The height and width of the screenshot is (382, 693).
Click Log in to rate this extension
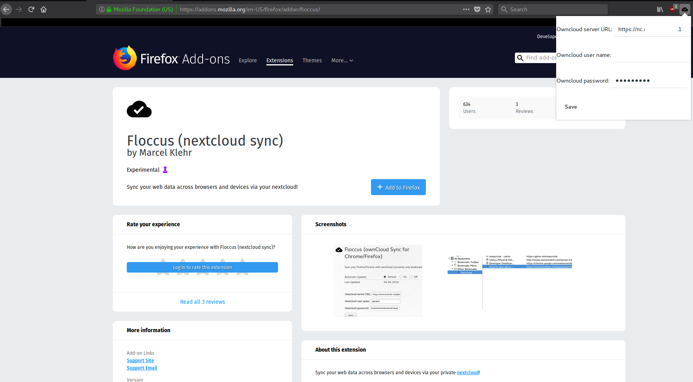point(202,267)
